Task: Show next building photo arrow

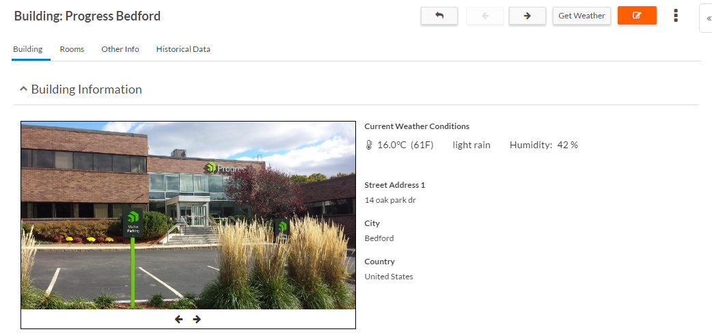Action: 197,319
